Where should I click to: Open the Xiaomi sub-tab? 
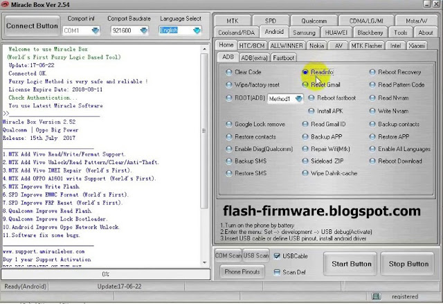[417, 46]
